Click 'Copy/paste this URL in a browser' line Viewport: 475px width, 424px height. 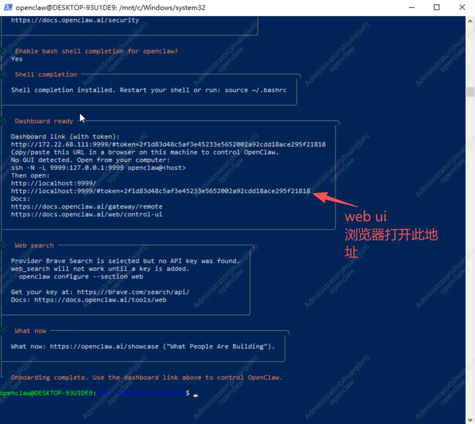pos(145,152)
